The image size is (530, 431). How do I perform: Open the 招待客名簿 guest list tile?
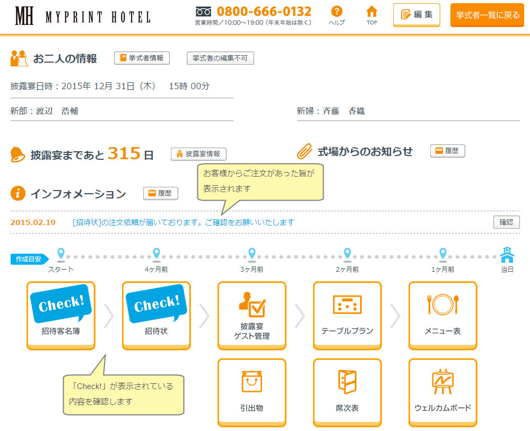coord(61,315)
